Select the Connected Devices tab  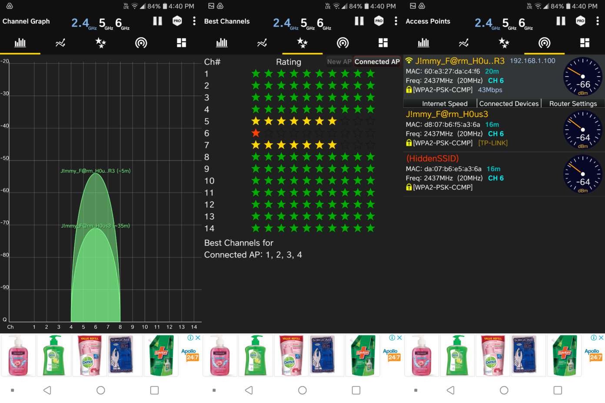pos(509,103)
